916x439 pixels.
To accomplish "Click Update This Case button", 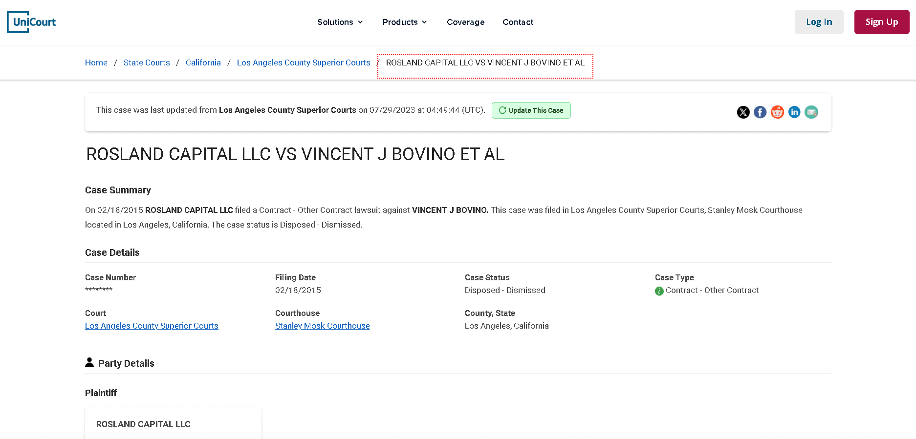I will (x=531, y=110).
